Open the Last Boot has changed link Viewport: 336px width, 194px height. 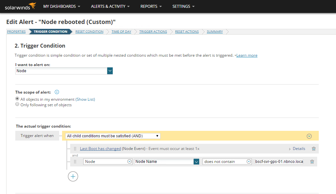[x=100, y=149]
